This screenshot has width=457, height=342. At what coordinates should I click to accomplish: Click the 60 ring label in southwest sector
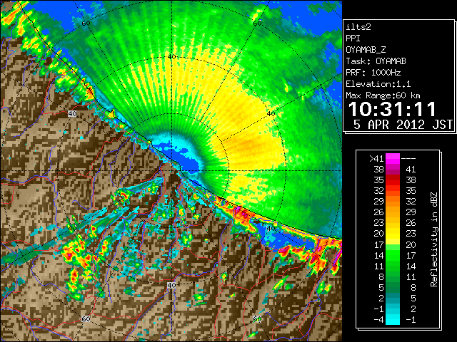[86, 319]
